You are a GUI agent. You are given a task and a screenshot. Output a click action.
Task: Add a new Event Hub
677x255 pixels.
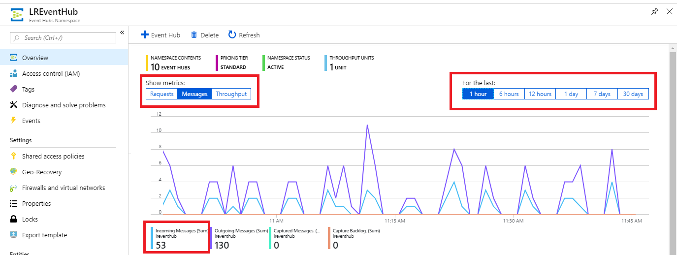161,35
